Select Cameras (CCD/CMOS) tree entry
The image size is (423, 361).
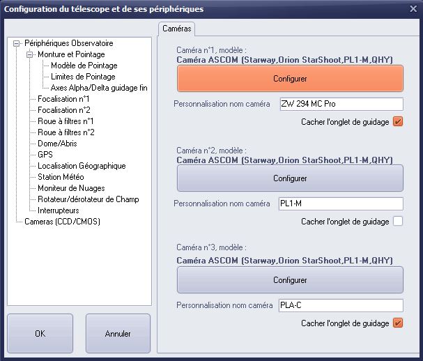coord(62,222)
